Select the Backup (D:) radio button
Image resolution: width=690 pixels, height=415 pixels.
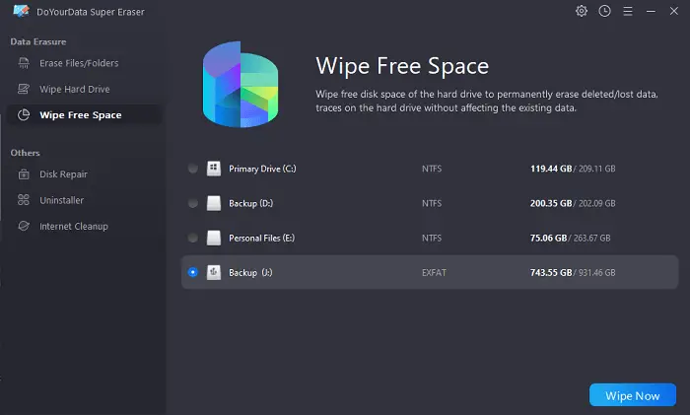(193, 203)
